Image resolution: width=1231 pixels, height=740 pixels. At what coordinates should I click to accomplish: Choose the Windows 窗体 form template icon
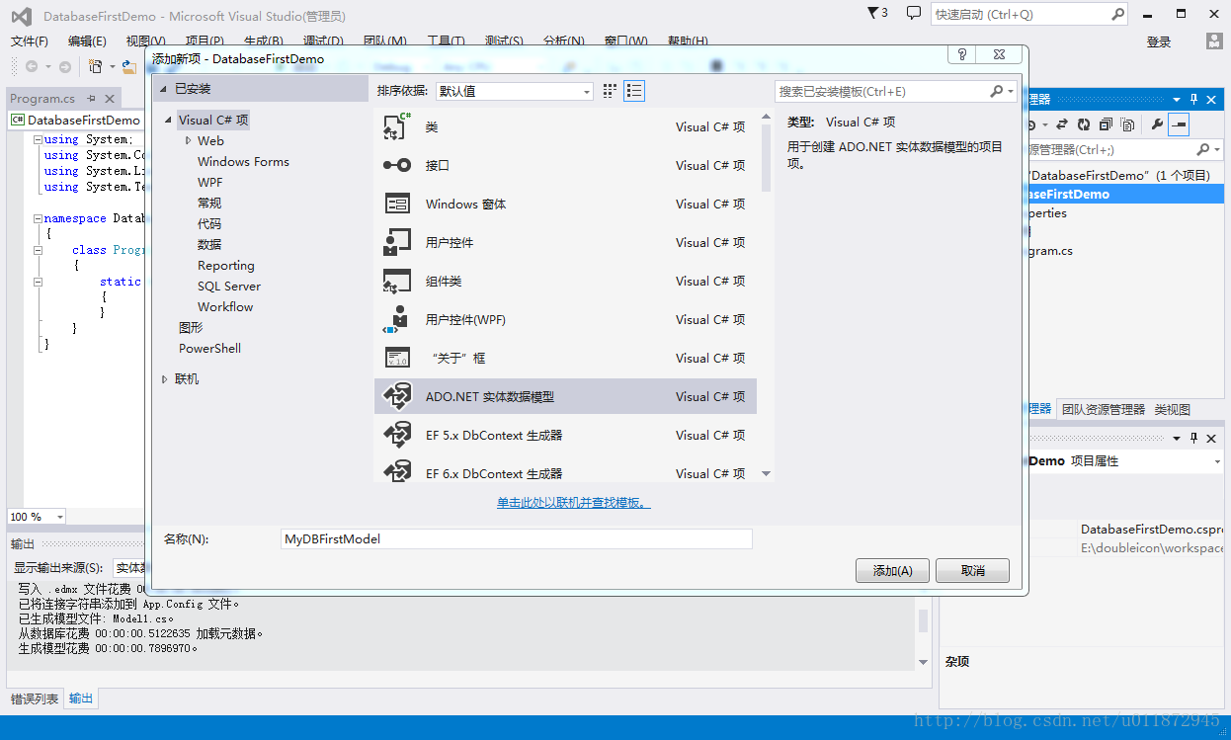point(397,204)
